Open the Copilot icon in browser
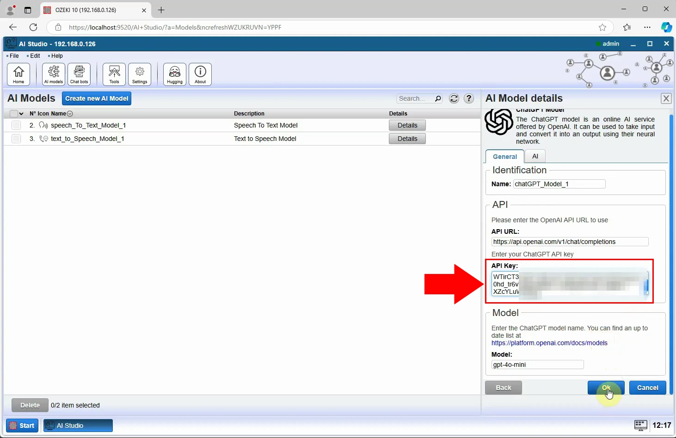 (x=666, y=27)
